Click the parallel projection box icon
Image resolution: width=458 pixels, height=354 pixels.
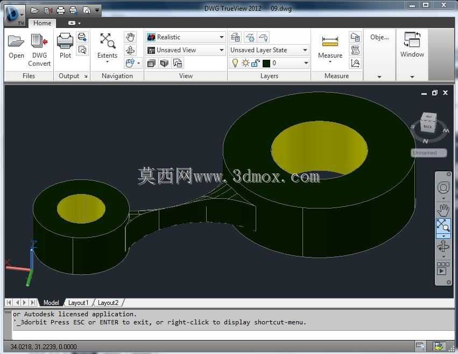click(151, 63)
